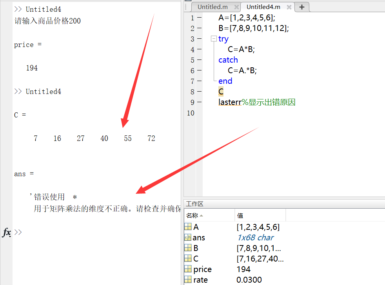
Task: Click code line A=[1,2,3,4,5,6];
Action: [247, 18]
